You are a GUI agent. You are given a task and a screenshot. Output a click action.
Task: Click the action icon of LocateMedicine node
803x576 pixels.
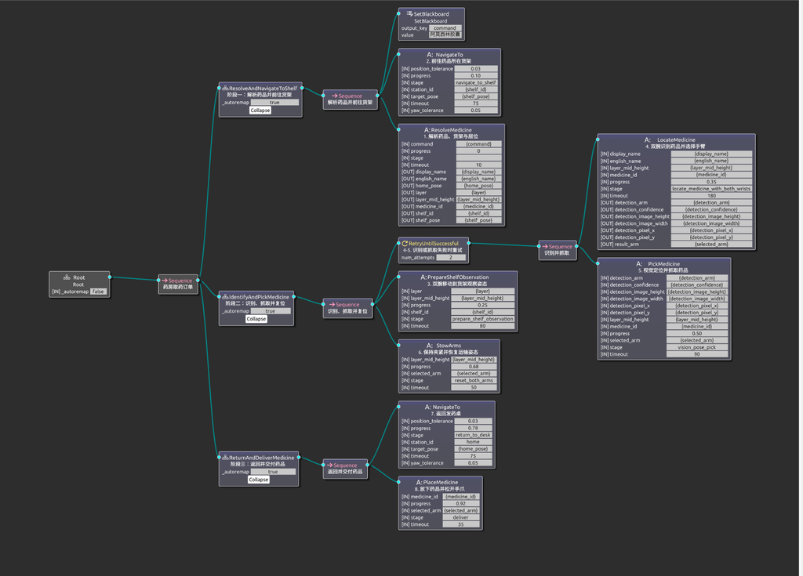[x=647, y=139]
